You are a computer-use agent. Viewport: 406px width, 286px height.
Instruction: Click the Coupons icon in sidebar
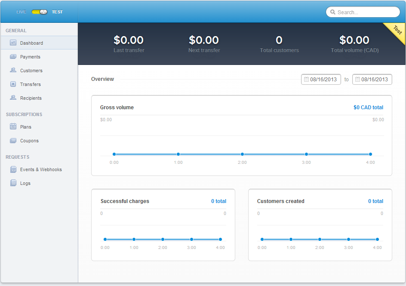13,141
